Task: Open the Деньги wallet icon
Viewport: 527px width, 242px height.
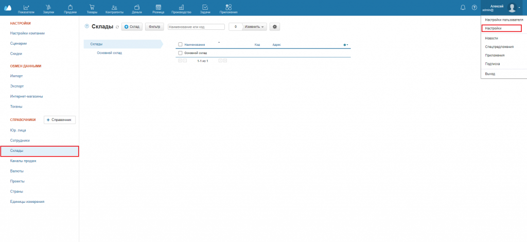Action: pyautogui.click(x=137, y=8)
